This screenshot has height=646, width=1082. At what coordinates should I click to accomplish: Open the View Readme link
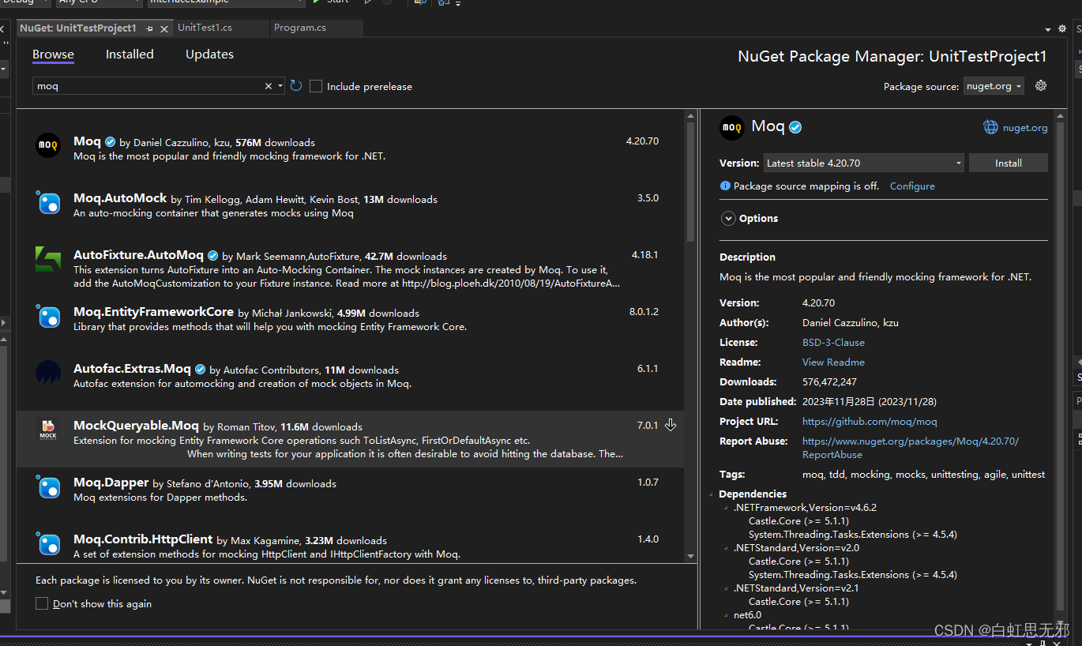(833, 362)
